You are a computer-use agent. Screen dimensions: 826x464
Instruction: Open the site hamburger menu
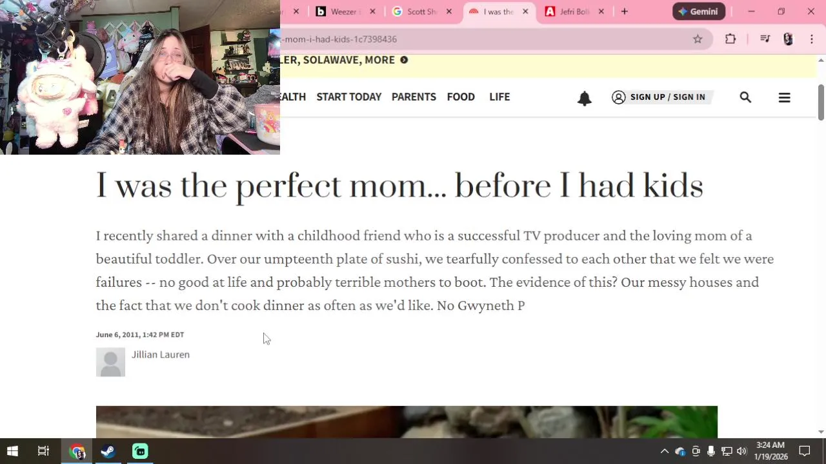click(x=784, y=97)
